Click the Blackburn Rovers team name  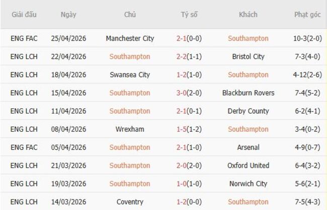point(248,93)
